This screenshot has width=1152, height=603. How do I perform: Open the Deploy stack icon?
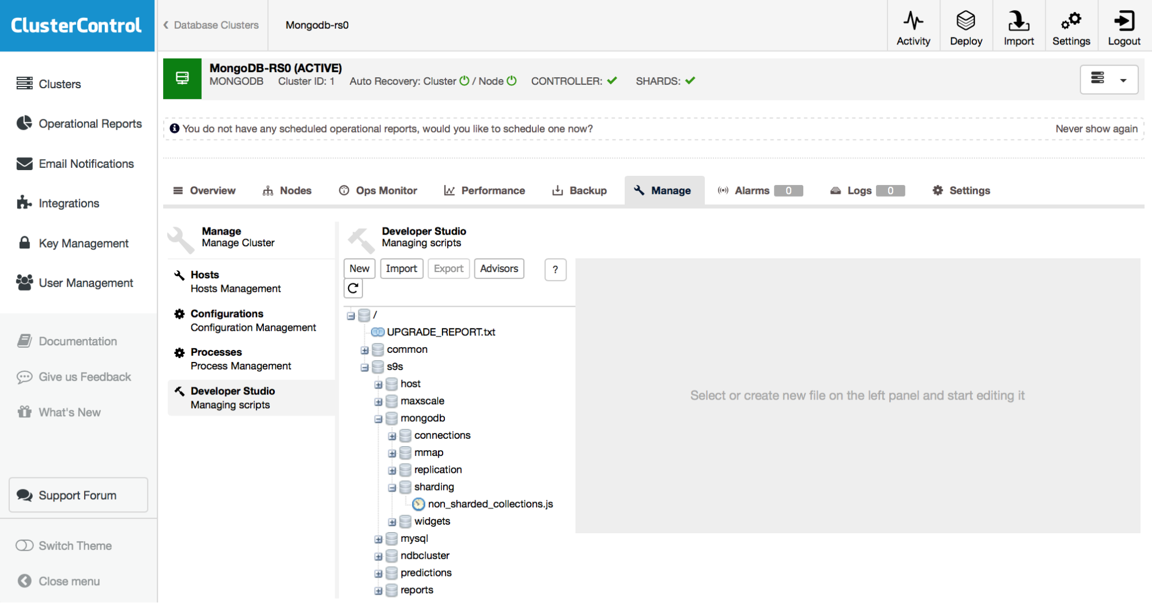coord(966,21)
